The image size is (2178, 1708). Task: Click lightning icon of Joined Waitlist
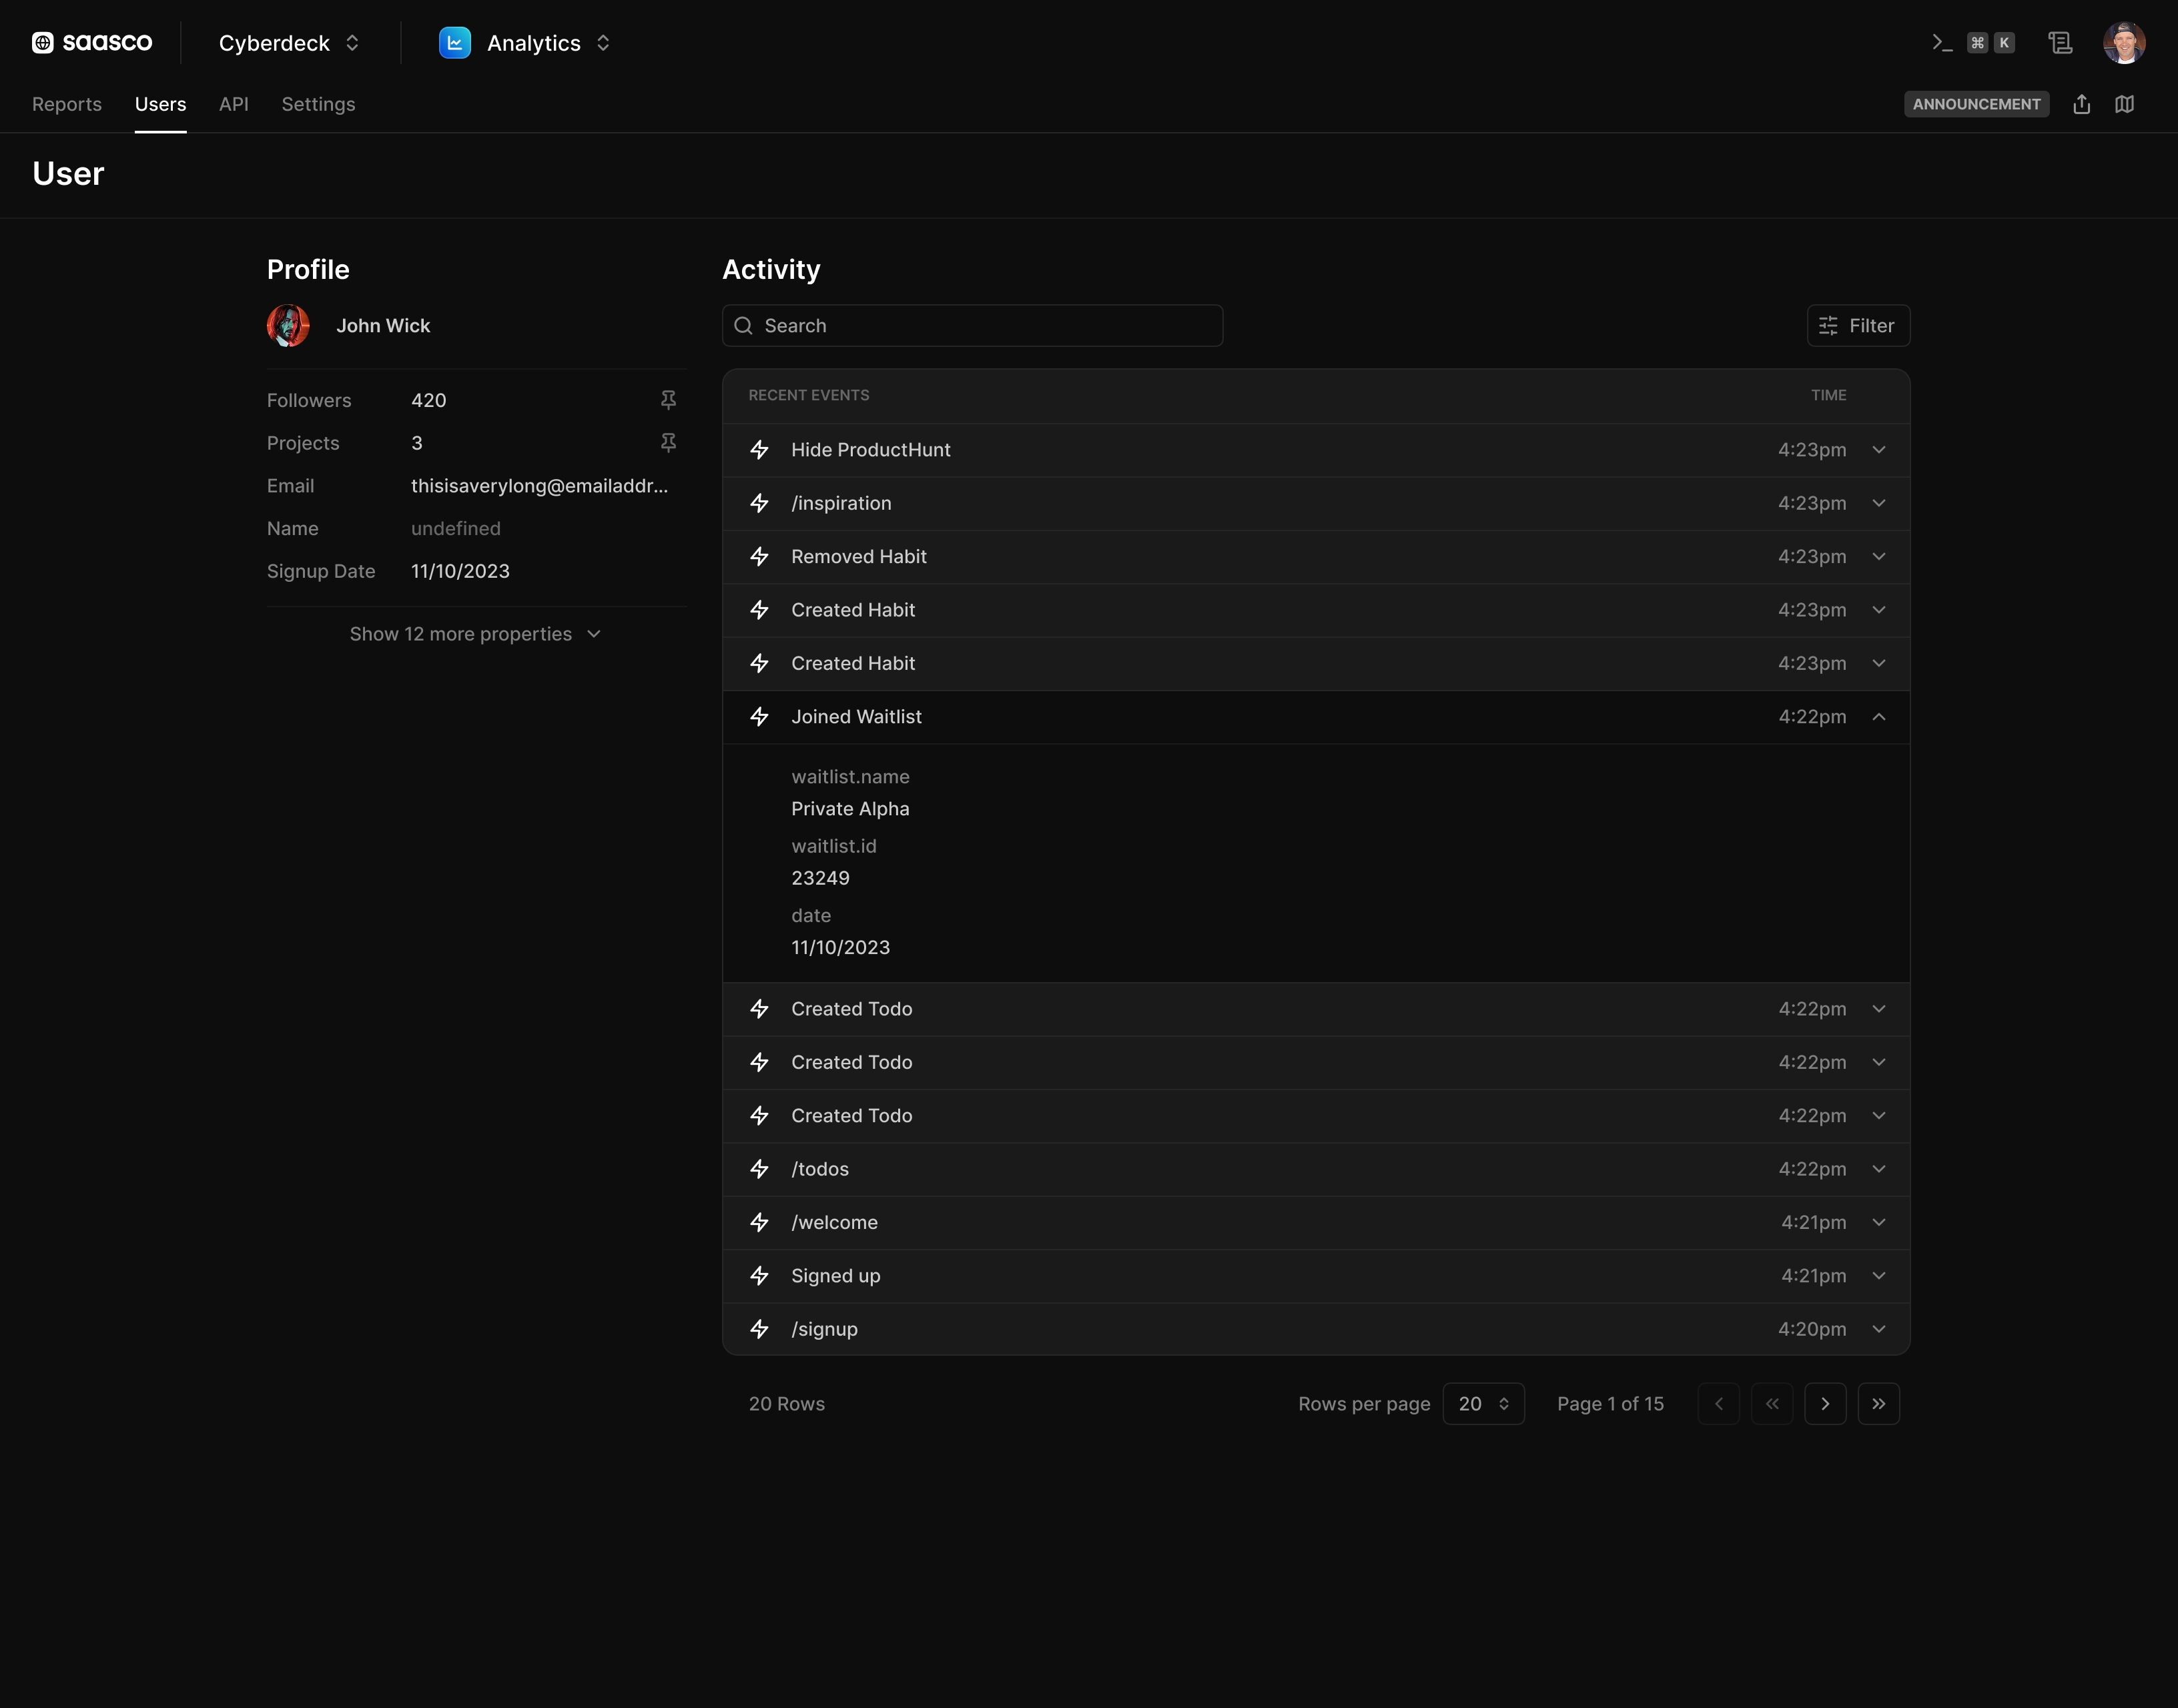[x=760, y=717]
